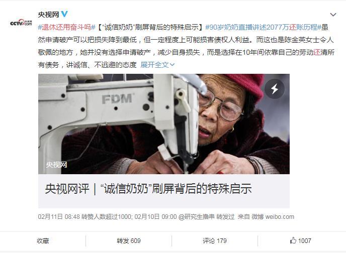Open article title 央视网评 诚信奶奶刷屏背后的特殊启示
346x253 pixels.
148,189
